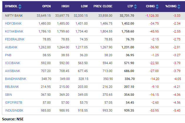The image size is (185, 123).
Task: Open the AUBANK symbol link
Action: [x=11, y=46]
